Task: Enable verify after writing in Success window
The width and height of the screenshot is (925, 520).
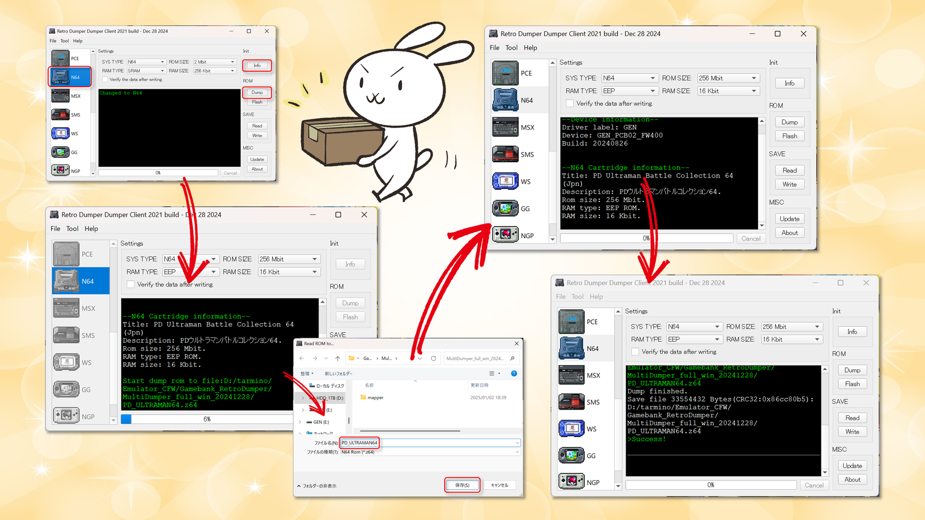Action: (x=635, y=352)
